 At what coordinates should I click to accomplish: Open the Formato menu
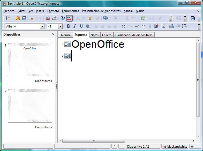coord(53,11)
